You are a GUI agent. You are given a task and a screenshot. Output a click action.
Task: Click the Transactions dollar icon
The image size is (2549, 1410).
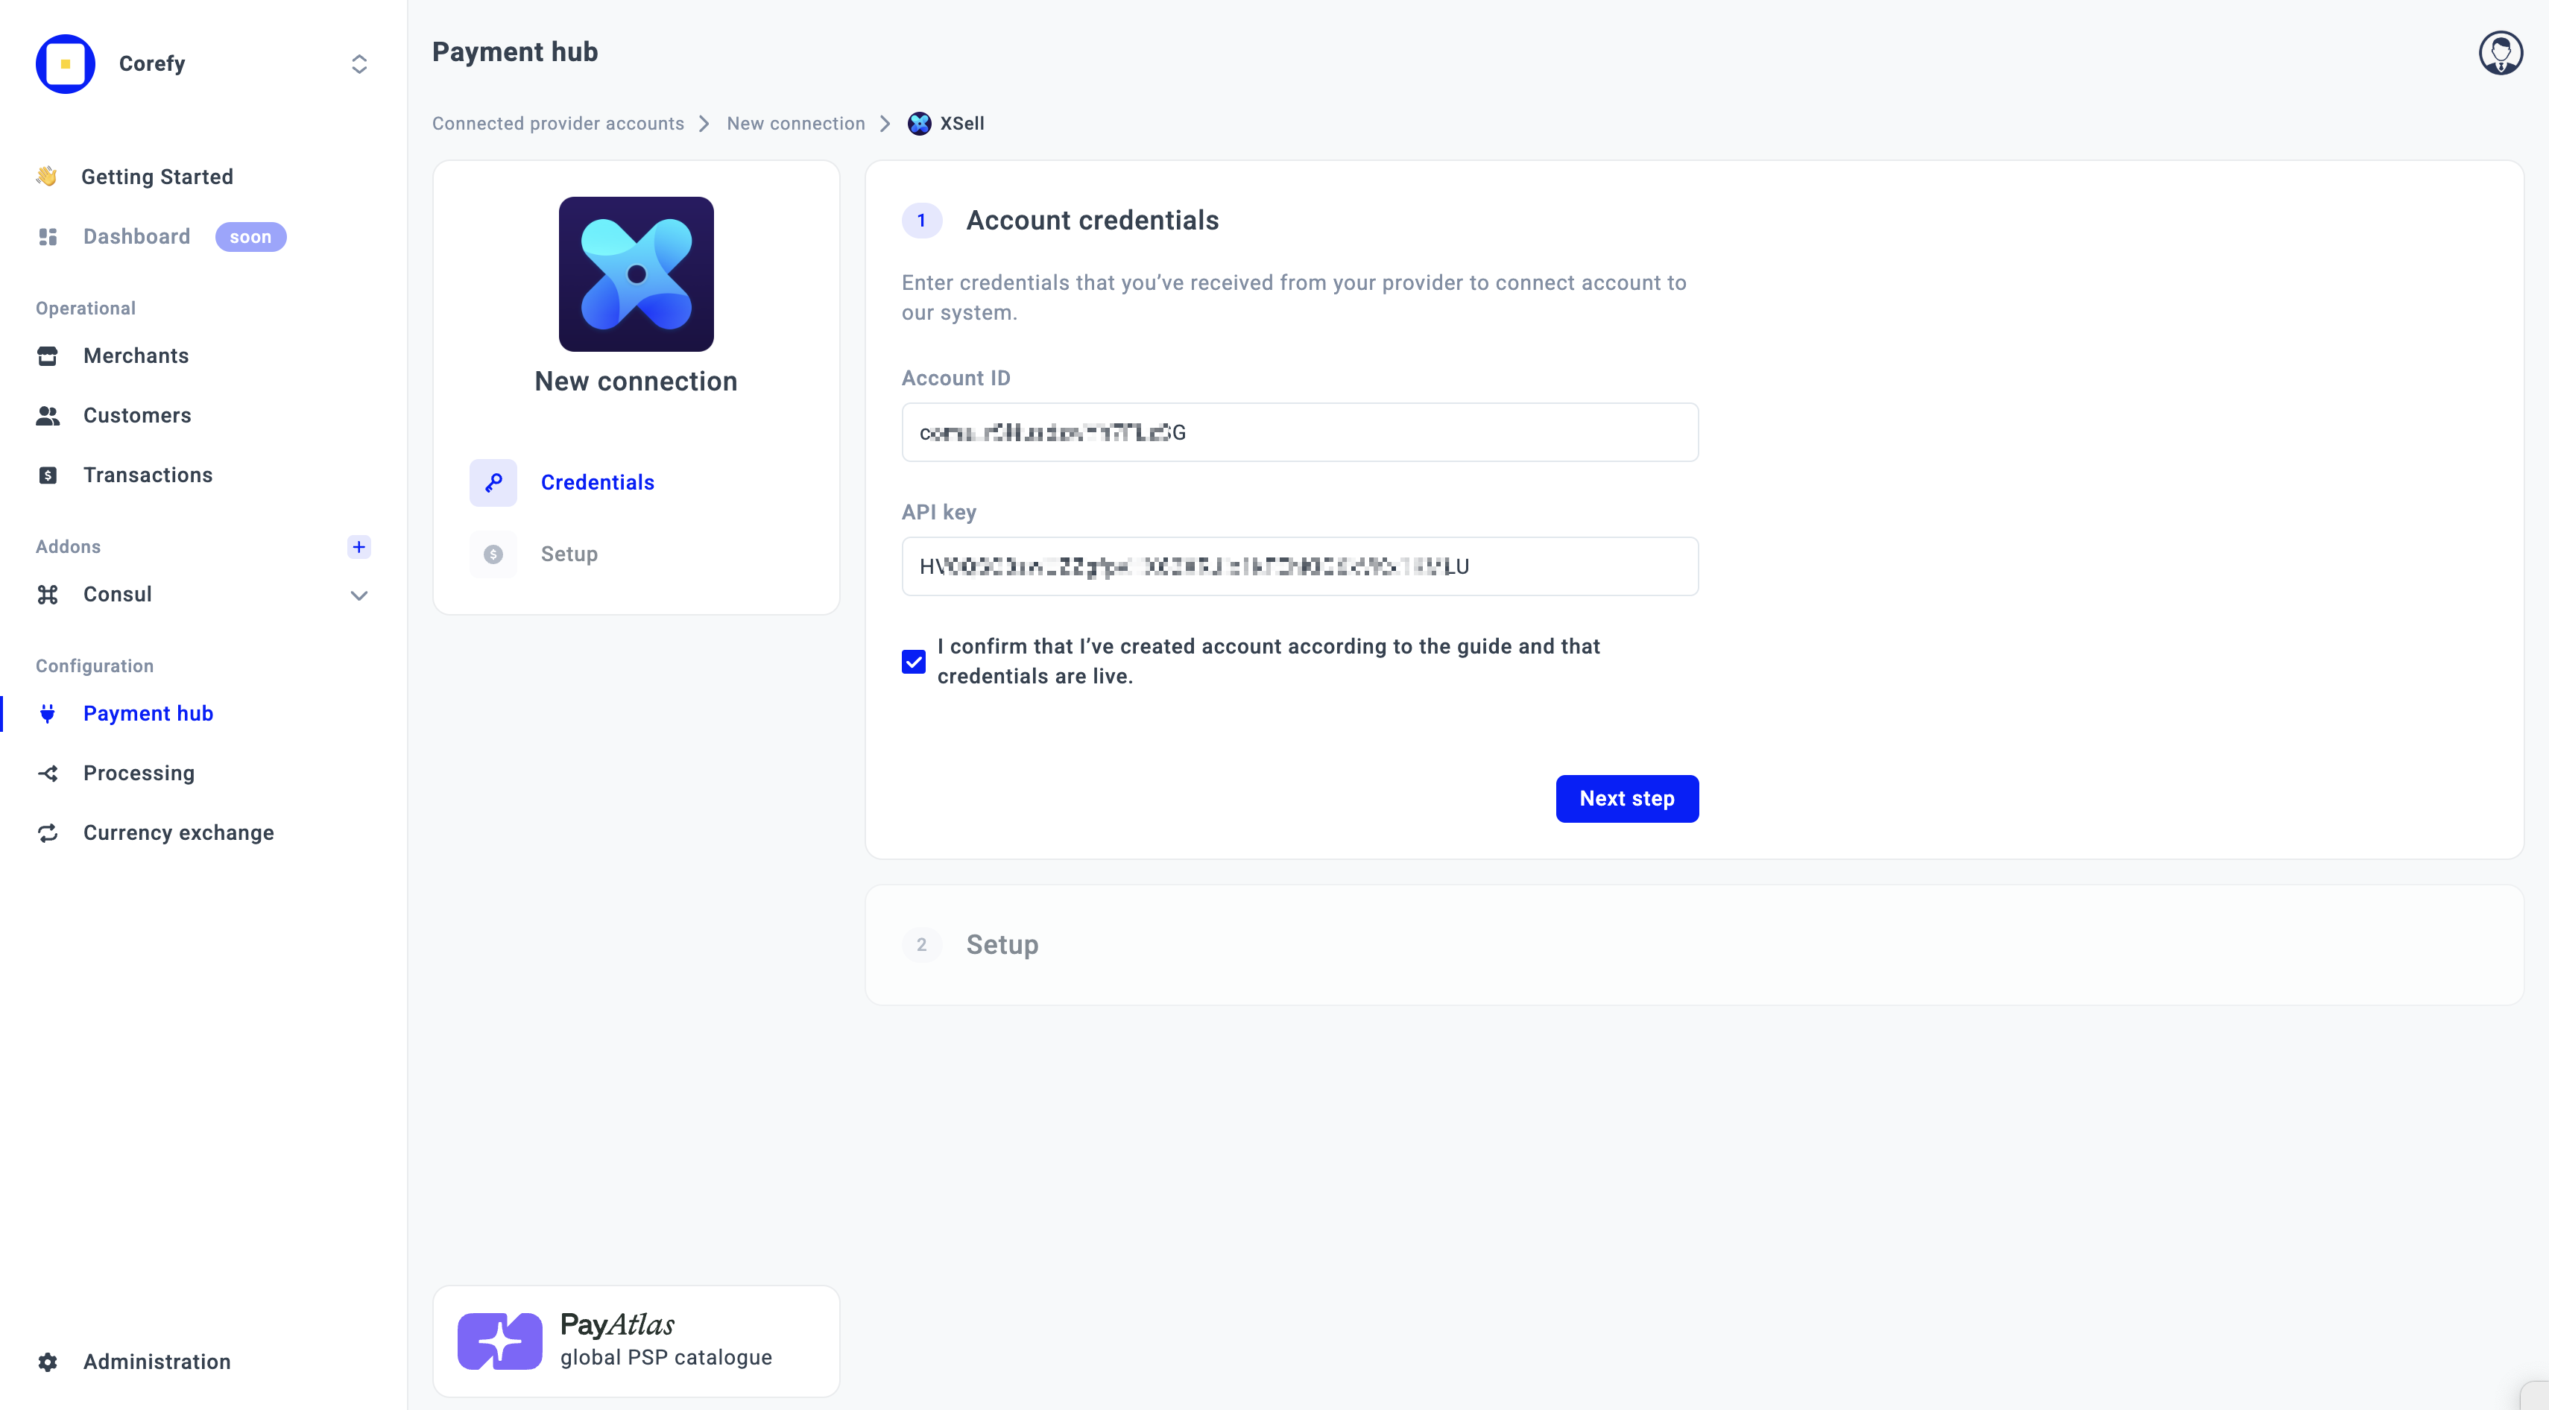pos(48,475)
